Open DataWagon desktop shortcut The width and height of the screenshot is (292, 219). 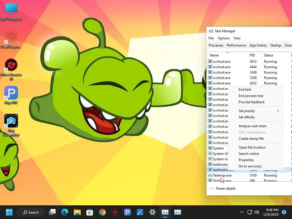[x=11, y=40]
